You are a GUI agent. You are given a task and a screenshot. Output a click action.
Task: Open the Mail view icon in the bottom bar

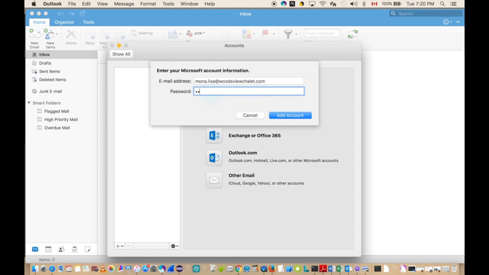click(35, 249)
